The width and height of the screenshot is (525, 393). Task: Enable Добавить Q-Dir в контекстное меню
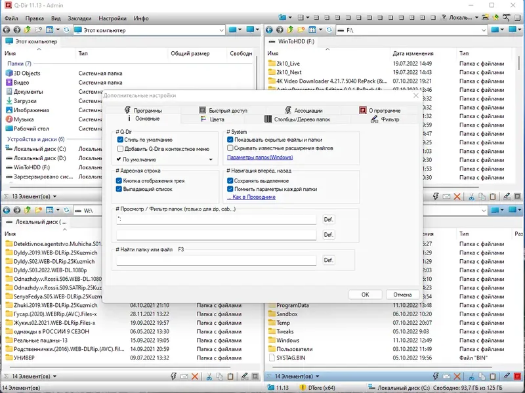coord(120,149)
